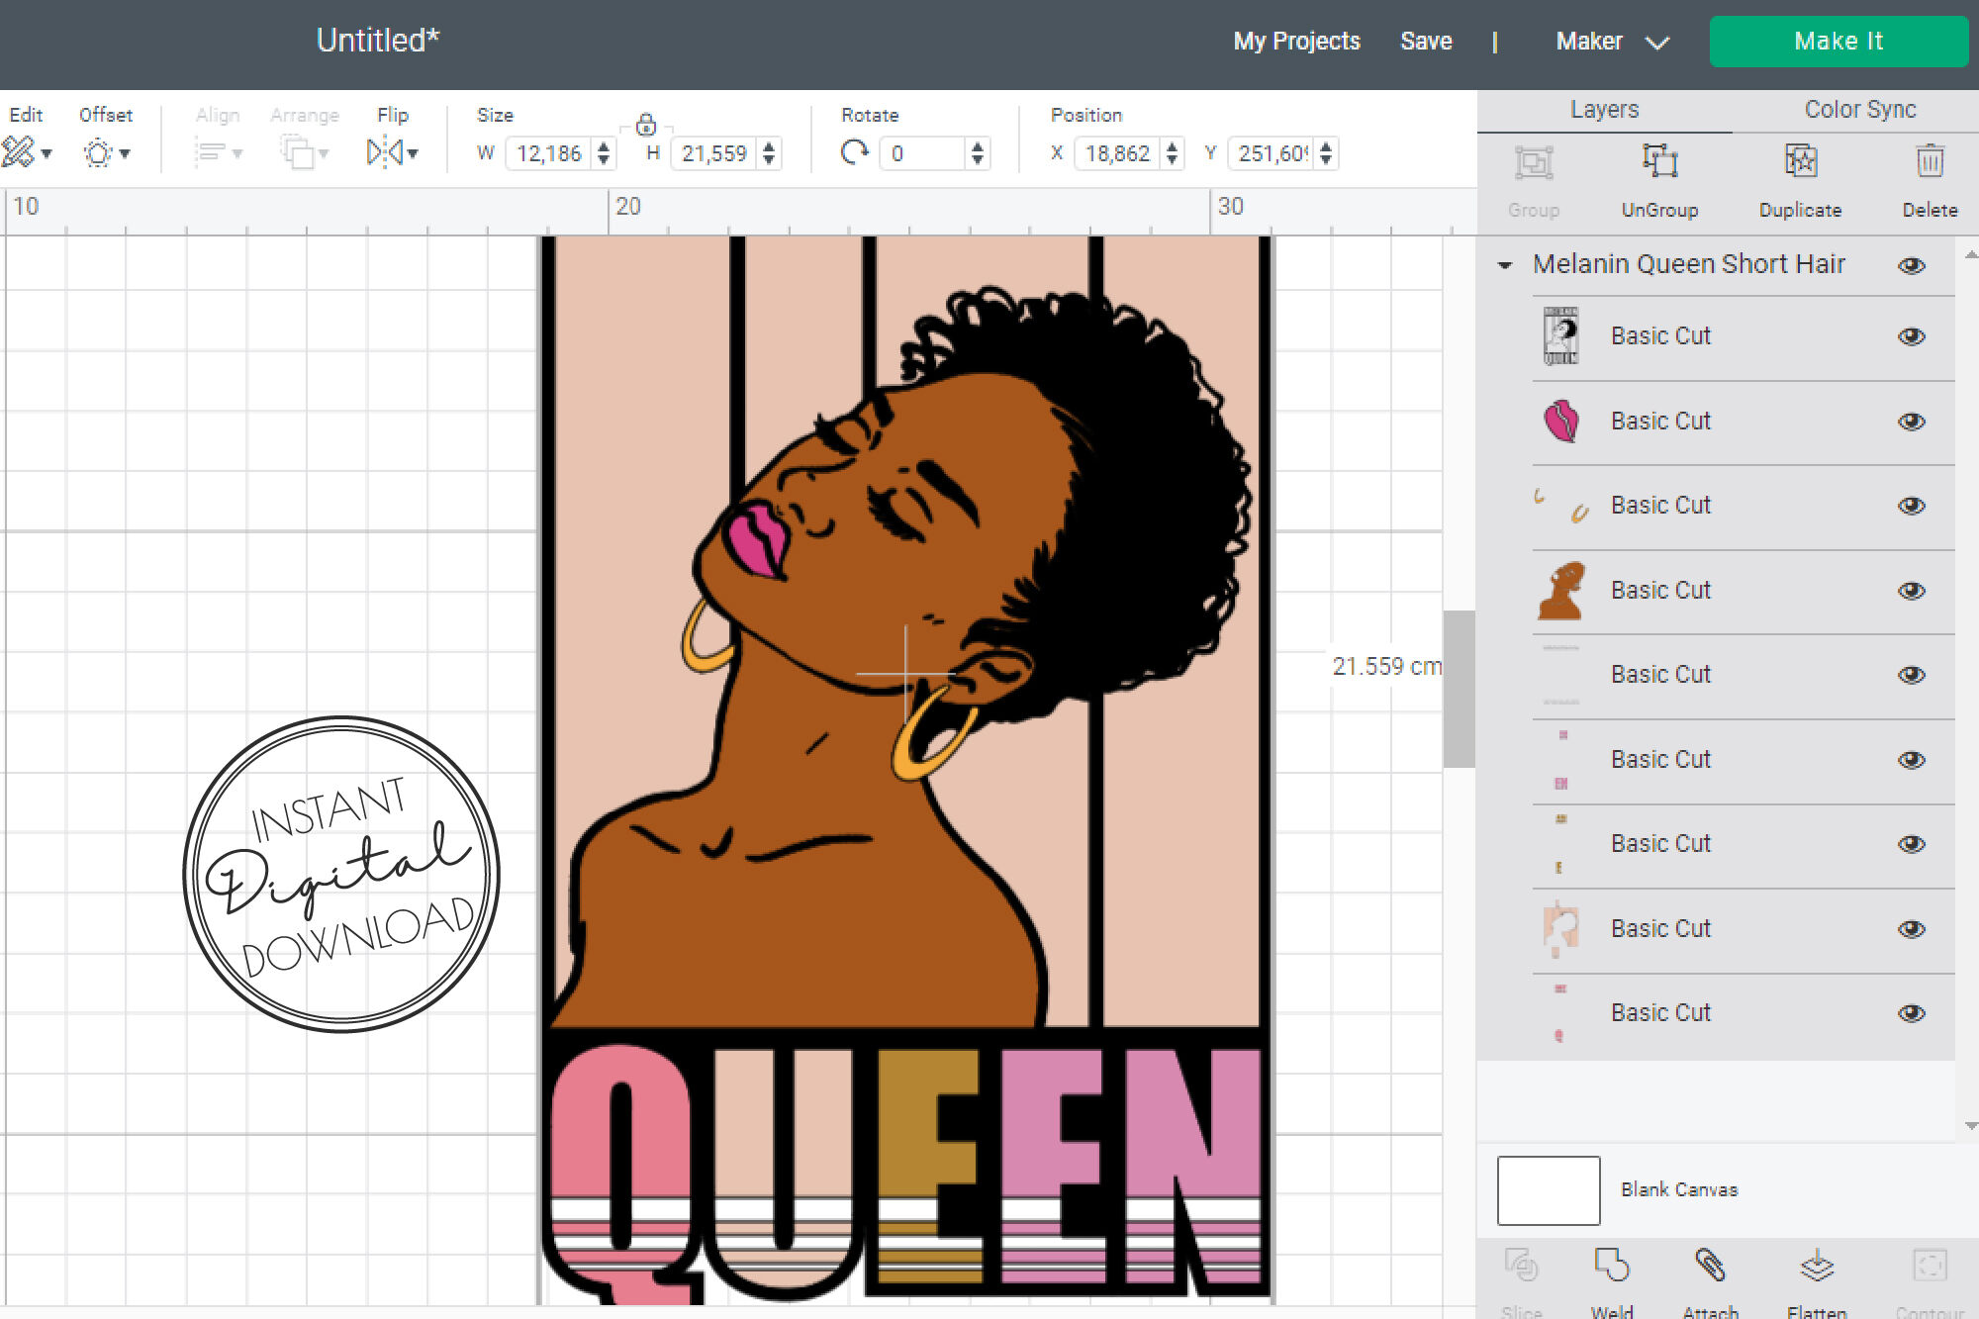
Task: Adjust the Y position stepper arrows
Action: [1326, 153]
